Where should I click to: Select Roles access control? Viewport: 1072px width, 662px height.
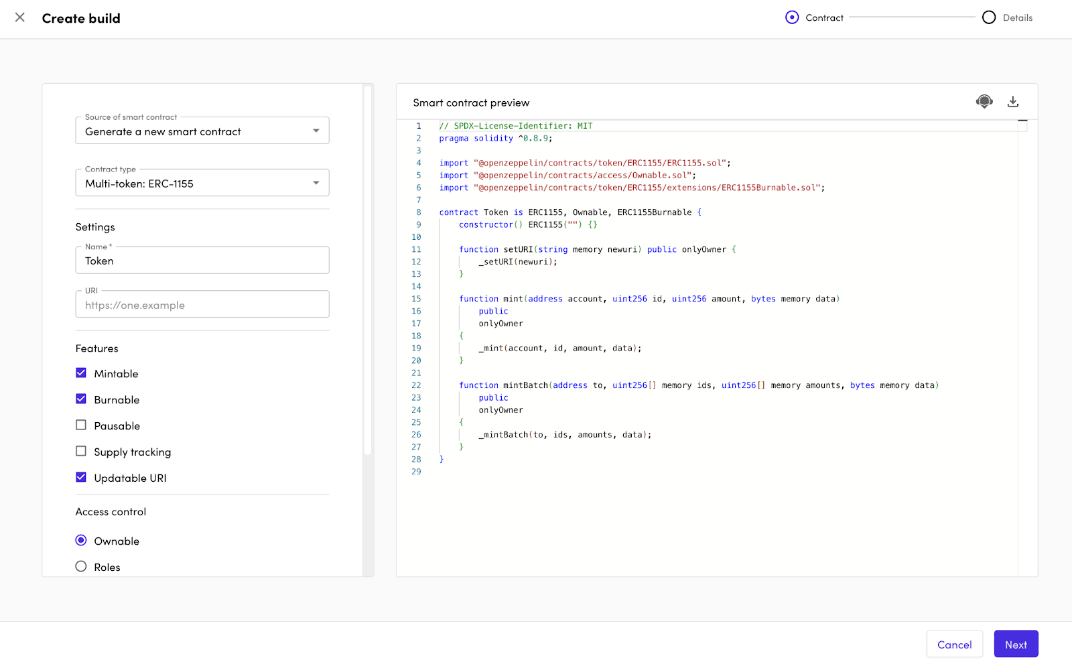click(x=80, y=566)
